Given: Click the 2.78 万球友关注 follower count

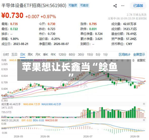Looking at the screenshot, I should point(136,15).
